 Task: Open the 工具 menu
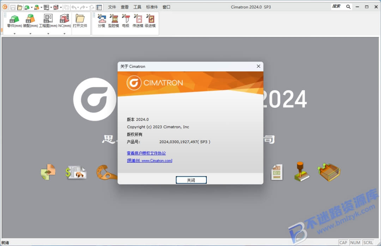click(137, 7)
